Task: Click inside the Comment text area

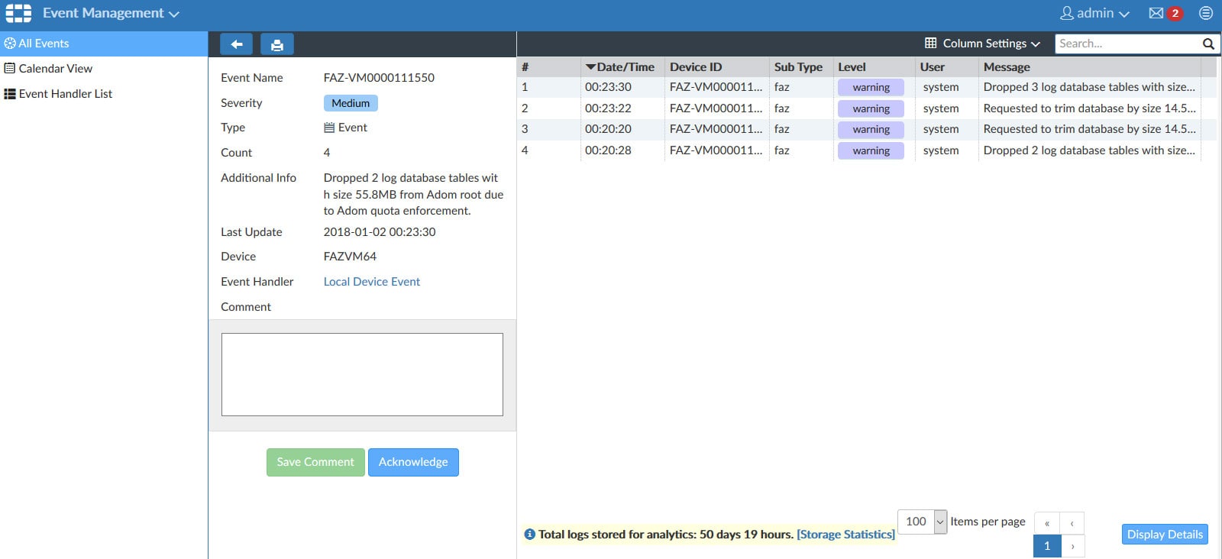Action: [x=362, y=374]
